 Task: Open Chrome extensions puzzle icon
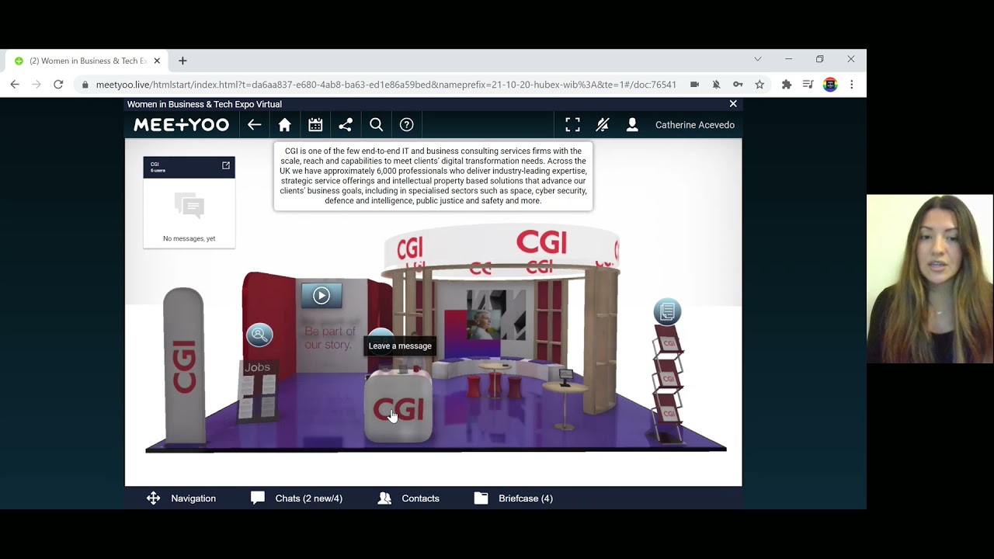787,85
